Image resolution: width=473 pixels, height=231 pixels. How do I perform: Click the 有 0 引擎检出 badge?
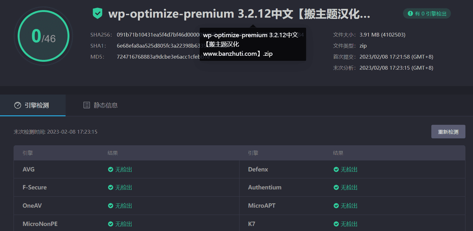(427, 14)
